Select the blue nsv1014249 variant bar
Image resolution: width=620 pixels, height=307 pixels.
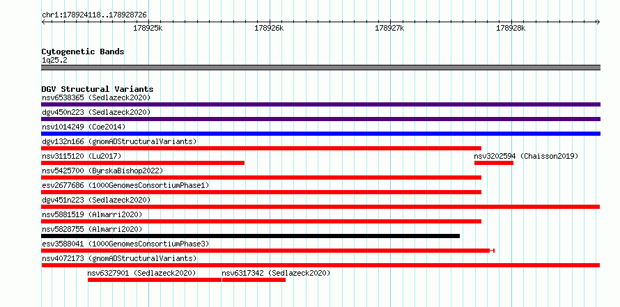pos(320,134)
